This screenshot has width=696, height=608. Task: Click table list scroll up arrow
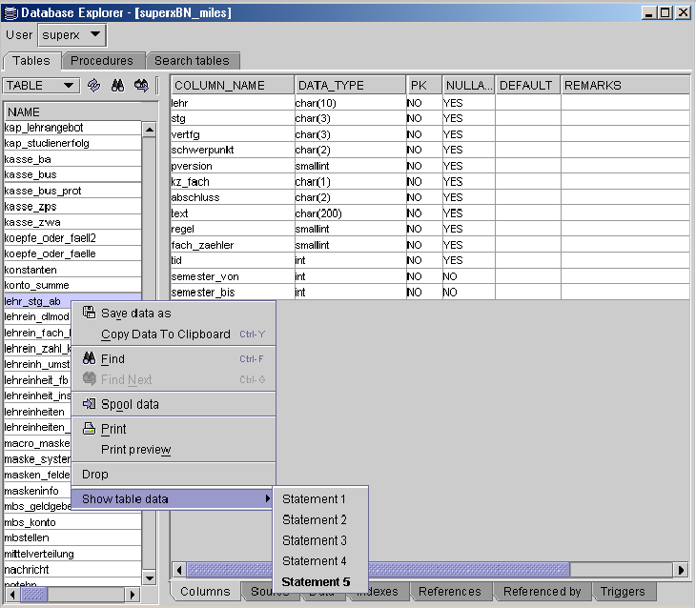(150, 130)
